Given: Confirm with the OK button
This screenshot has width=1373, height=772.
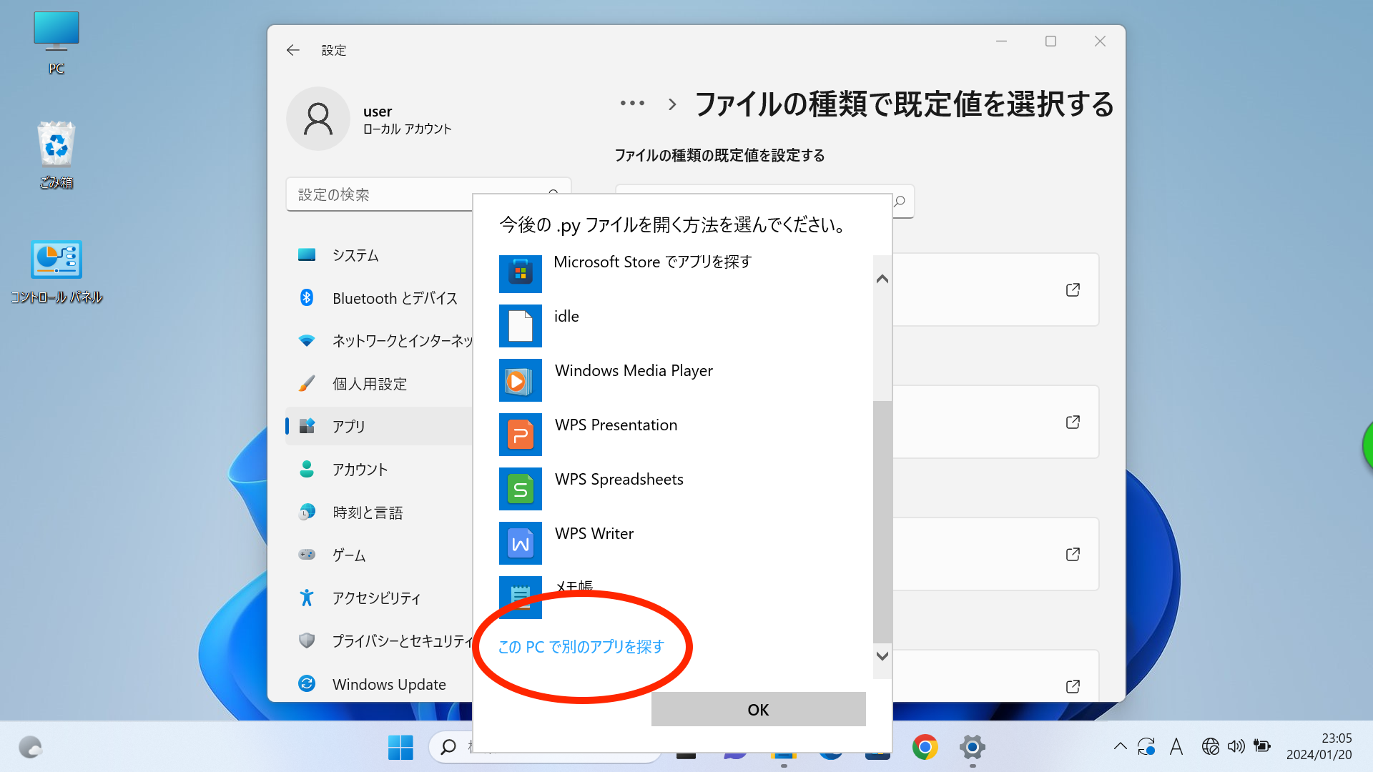Looking at the screenshot, I should pyautogui.click(x=757, y=709).
